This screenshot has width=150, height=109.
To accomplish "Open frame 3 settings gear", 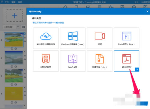I will pyautogui.click(x=16, y=84).
